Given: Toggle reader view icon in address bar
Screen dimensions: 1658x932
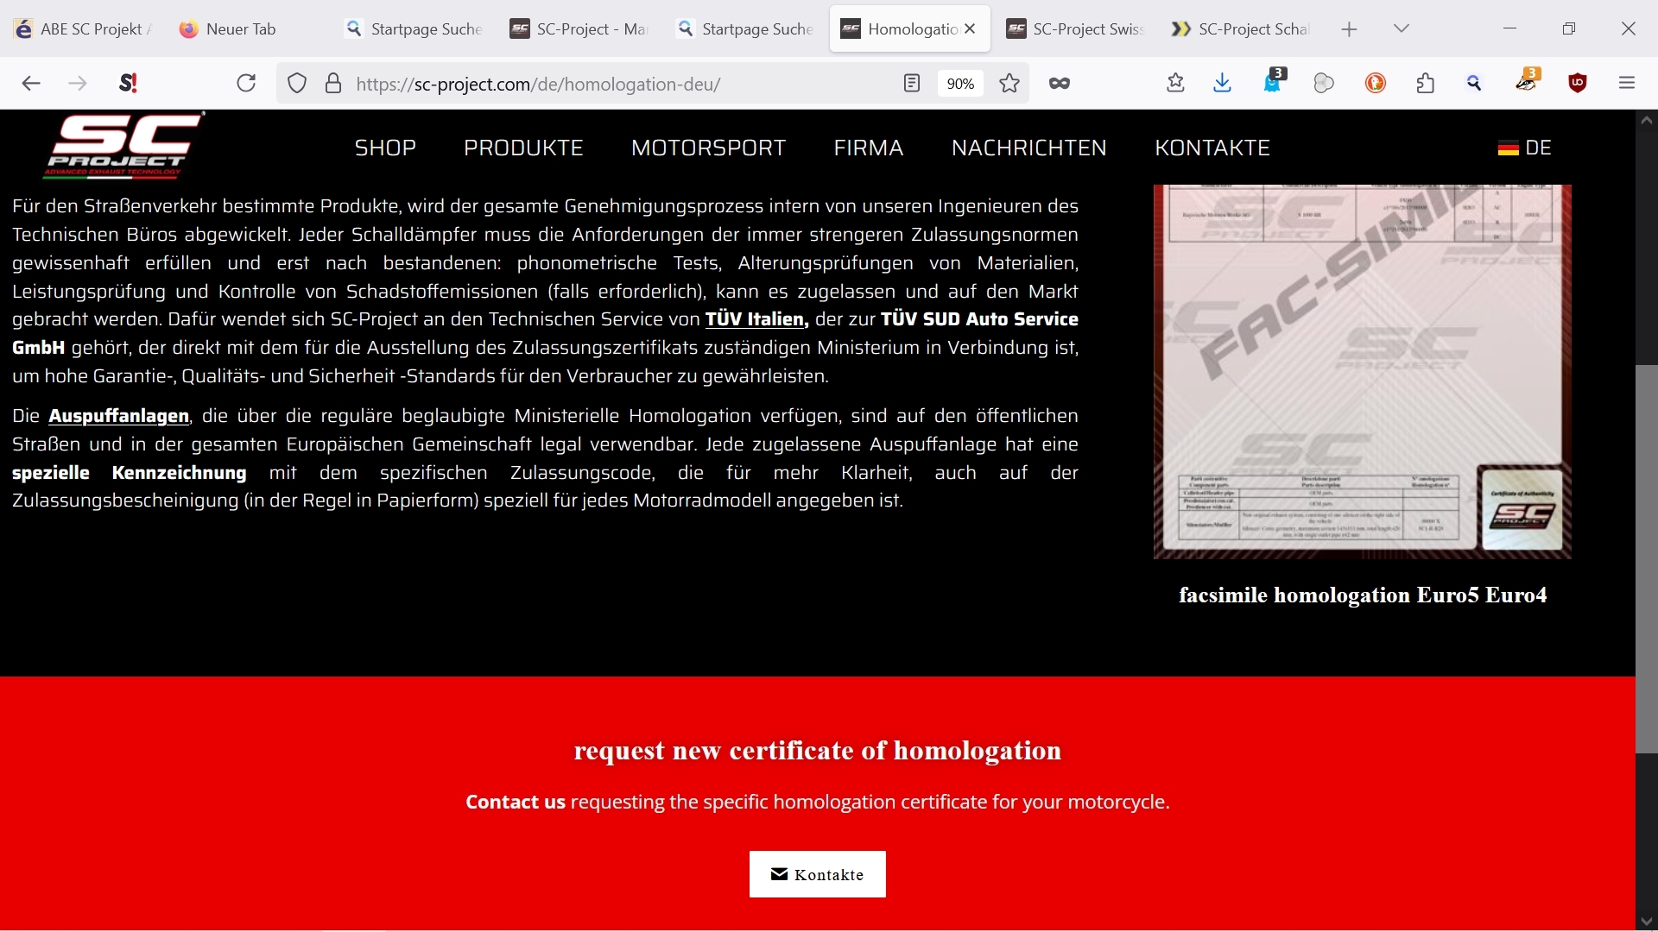Looking at the screenshot, I should (x=912, y=84).
